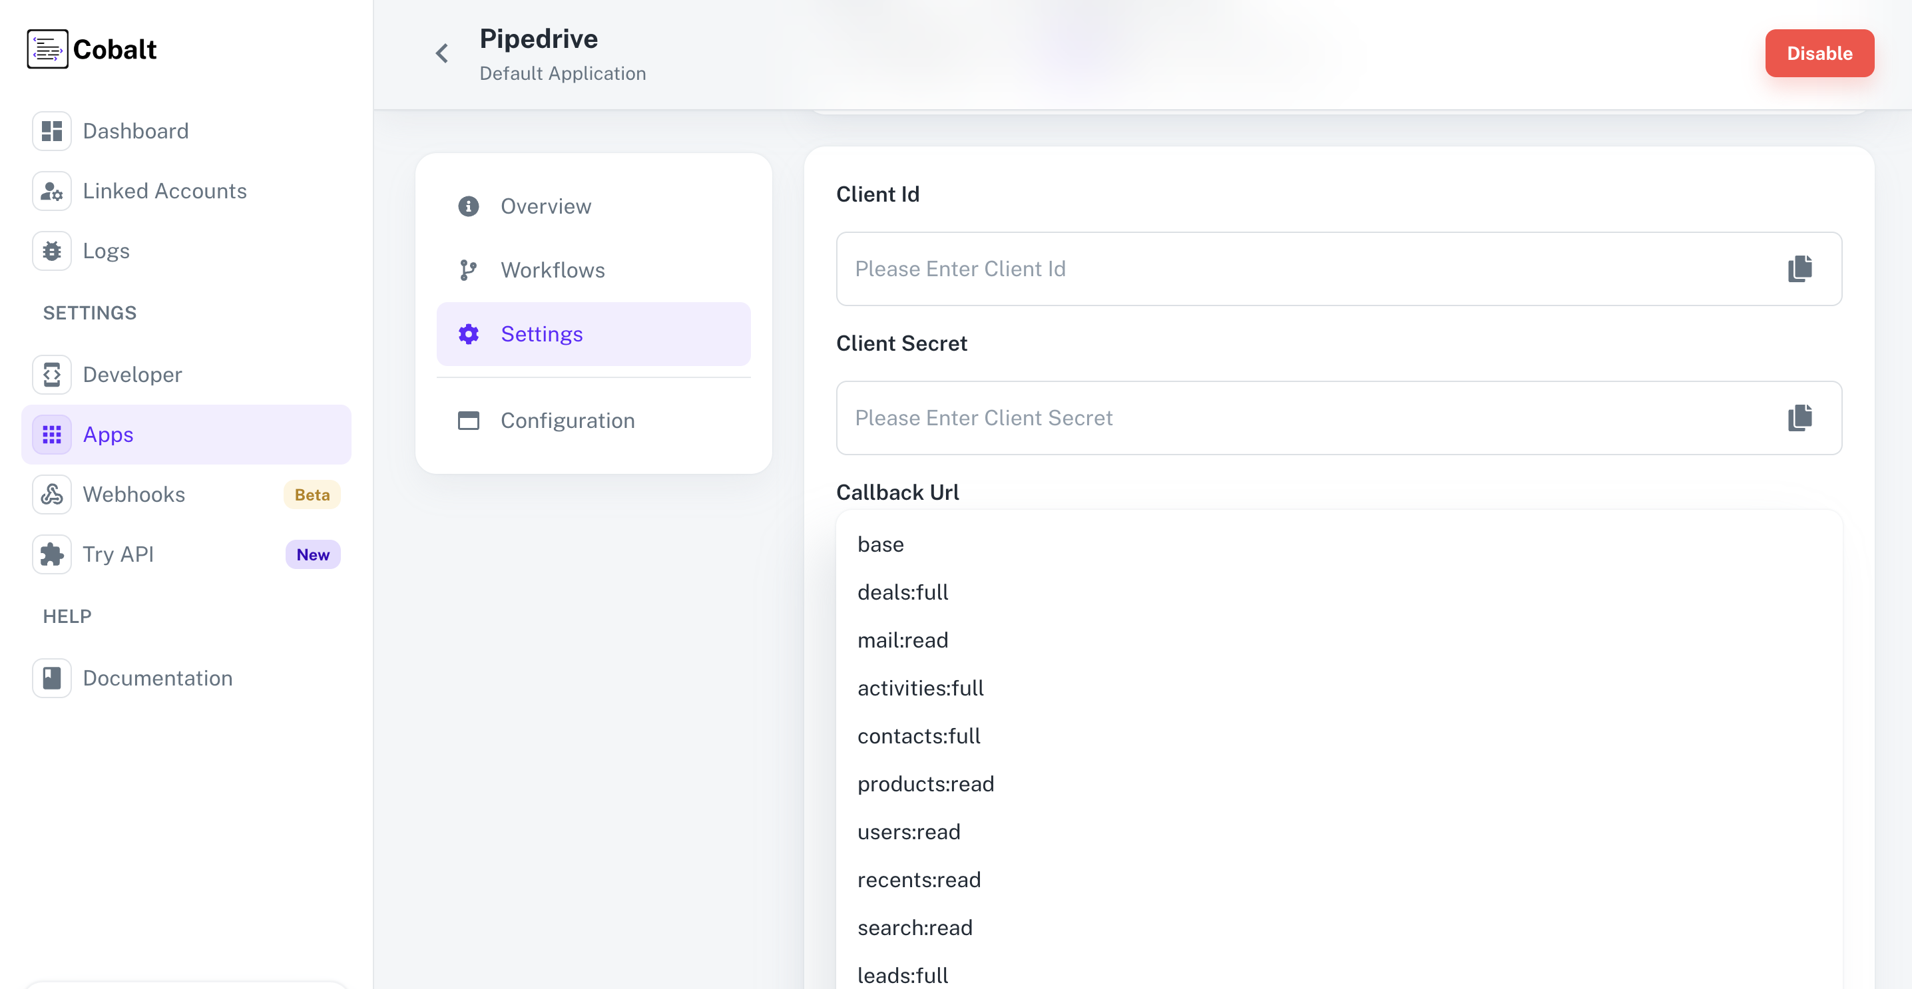Image resolution: width=1912 pixels, height=989 pixels.
Task: Go to the Developer settings icon
Action: point(51,375)
